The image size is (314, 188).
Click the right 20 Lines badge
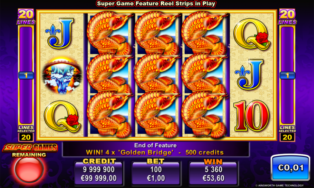[x=287, y=17]
